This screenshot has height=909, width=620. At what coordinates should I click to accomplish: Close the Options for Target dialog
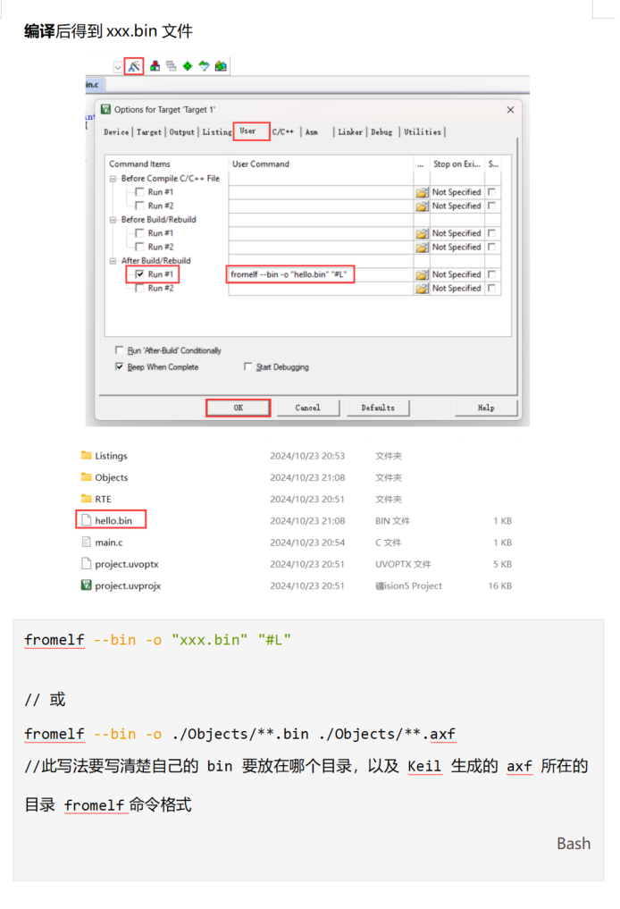pyautogui.click(x=510, y=109)
